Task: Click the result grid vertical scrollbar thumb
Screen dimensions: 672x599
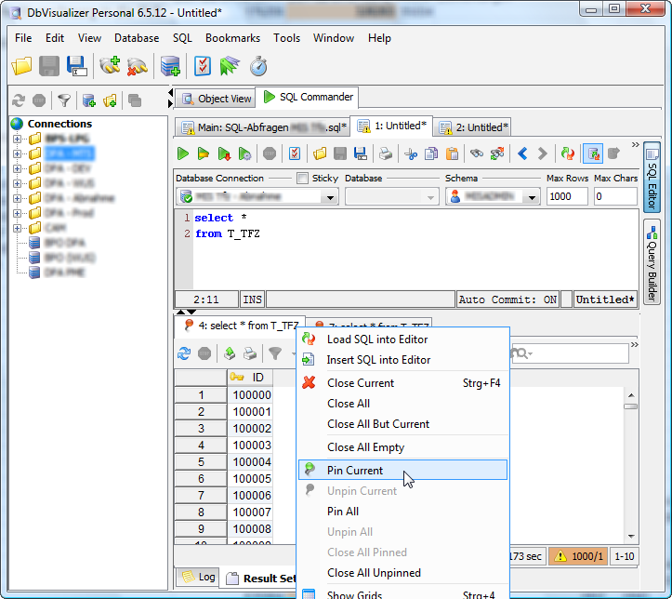Action: pyautogui.click(x=630, y=406)
